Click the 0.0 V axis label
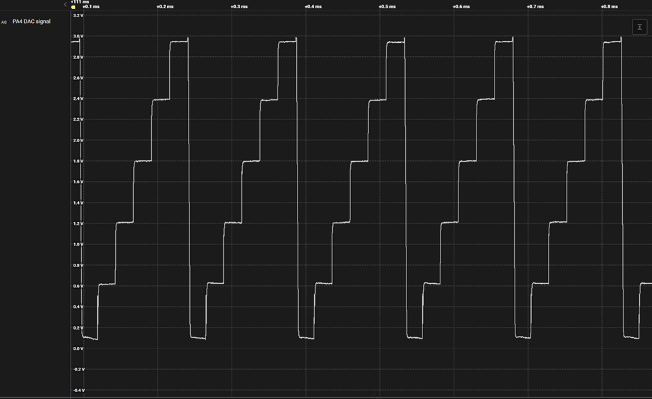 click(78, 348)
